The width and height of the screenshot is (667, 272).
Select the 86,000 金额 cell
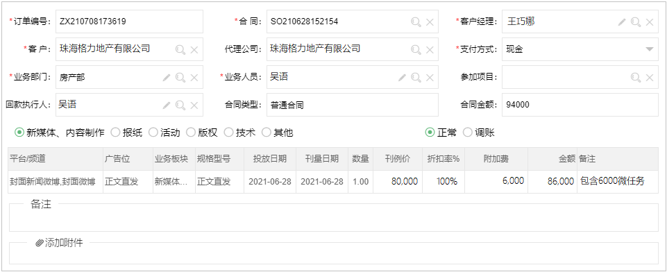[552, 182]
